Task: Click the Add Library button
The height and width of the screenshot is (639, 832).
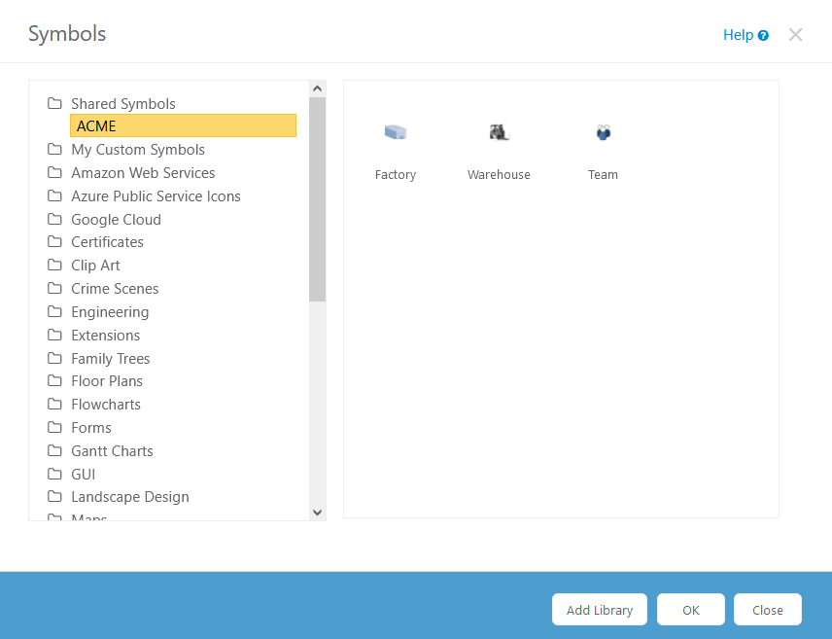Action: coord(599,609)
